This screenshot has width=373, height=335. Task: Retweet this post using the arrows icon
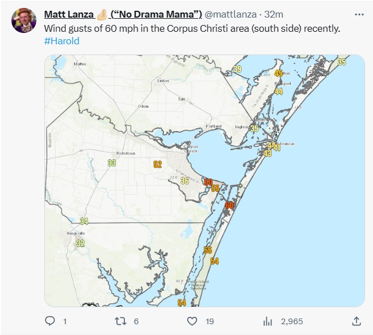click(120, 321)
